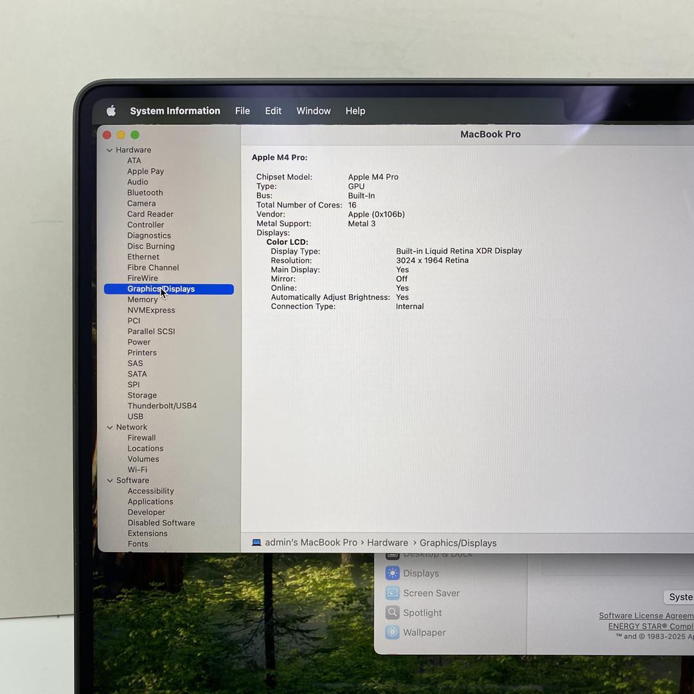The width and height of the screenshot is (694, 694).
Task: Select Apple Pay in the sidebar
Action: pos(145,172)
